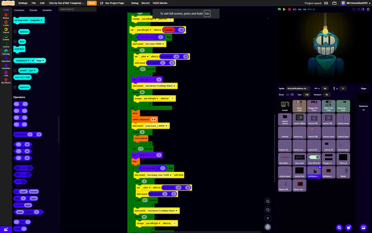Screen dimensions: 372x233
Task: Zoom out the code workspace
Action: click(268, 210)
